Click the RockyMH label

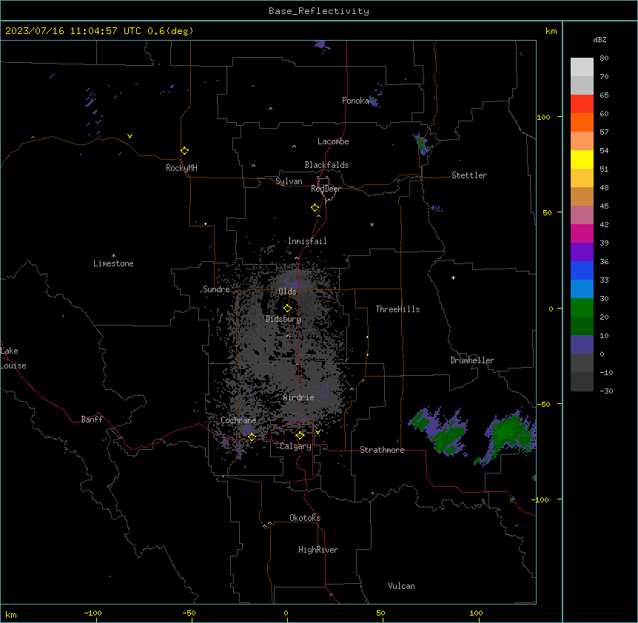pyautogui.click(x=181, y=167)
